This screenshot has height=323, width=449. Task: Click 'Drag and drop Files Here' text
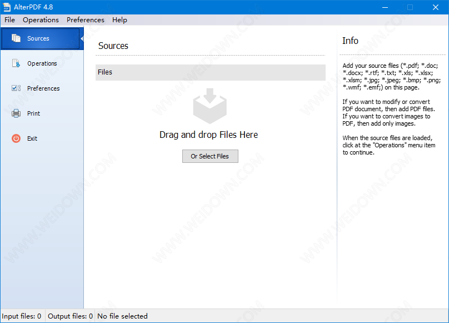pyautogui.click(x=208, y=135)
